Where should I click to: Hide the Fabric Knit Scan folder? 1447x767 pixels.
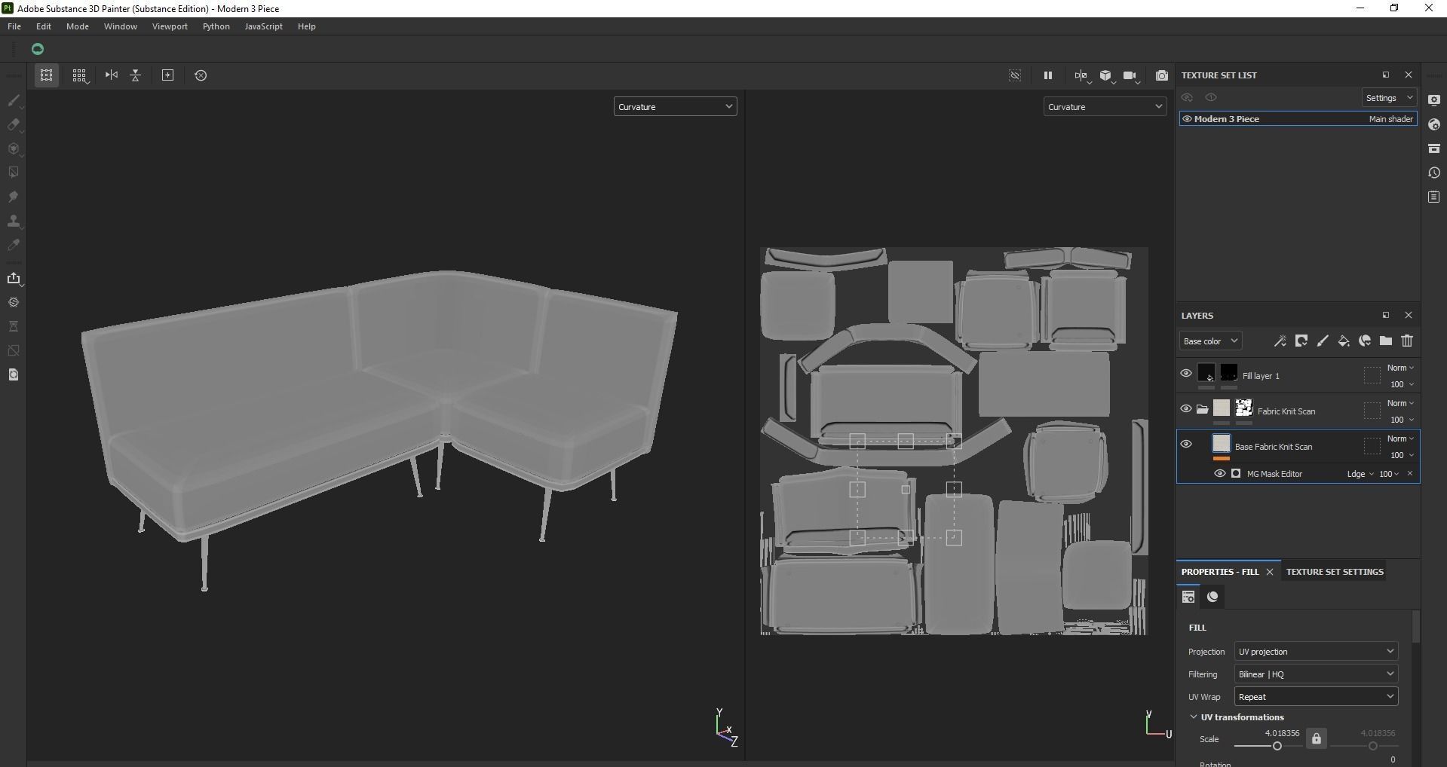1186,408
